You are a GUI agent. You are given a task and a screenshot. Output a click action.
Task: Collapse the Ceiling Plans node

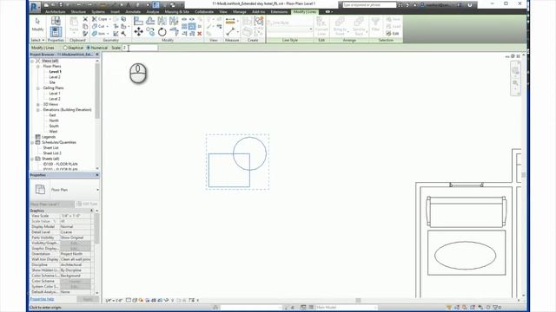pos(38,88)
